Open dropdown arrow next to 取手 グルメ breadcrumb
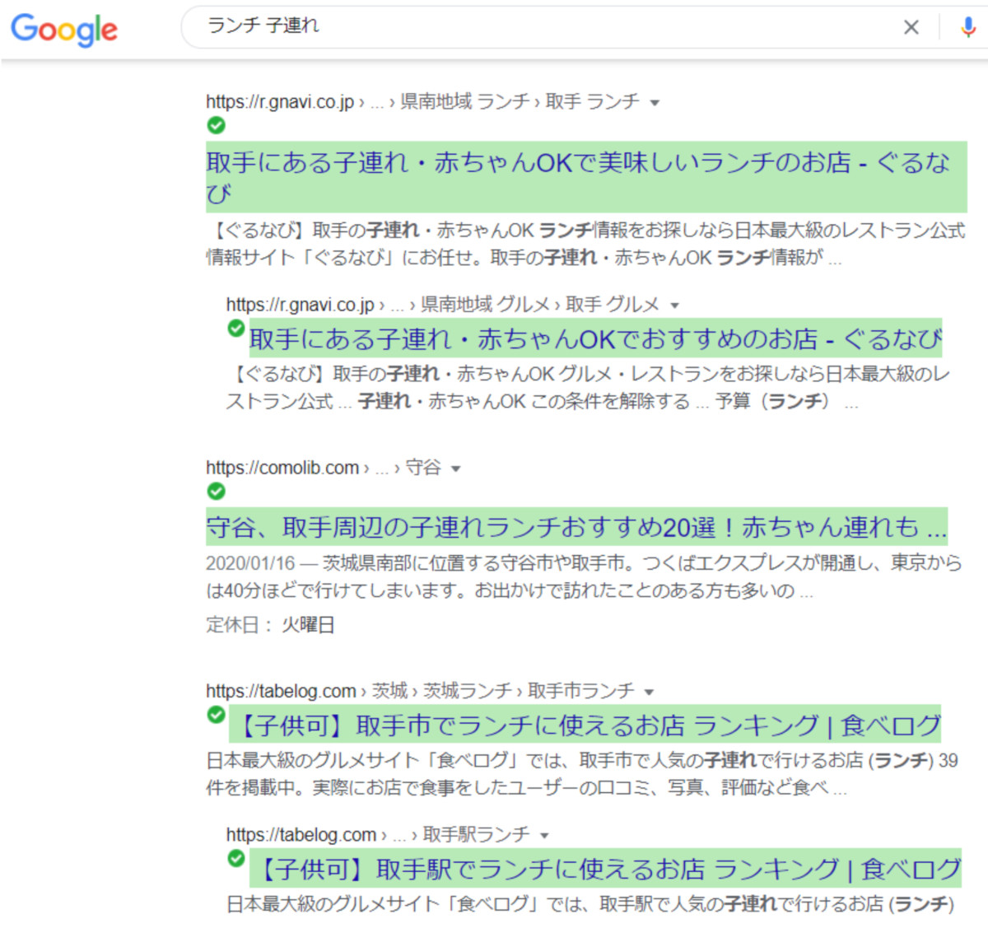This screenshot has height=928, width=988. pyautogui.click(x=674, y=305)
